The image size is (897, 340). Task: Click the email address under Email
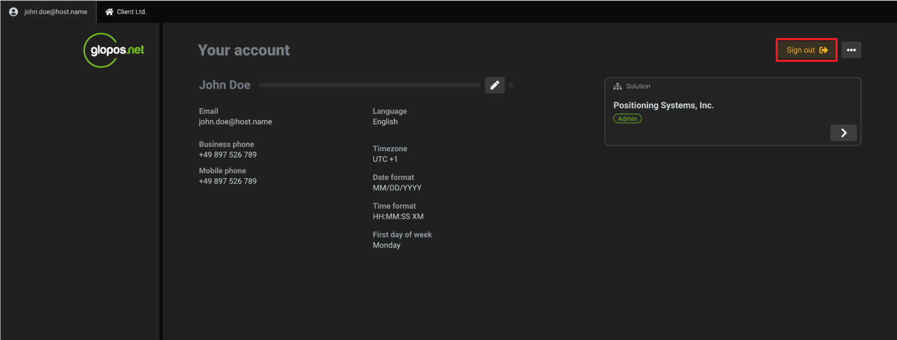235,122
